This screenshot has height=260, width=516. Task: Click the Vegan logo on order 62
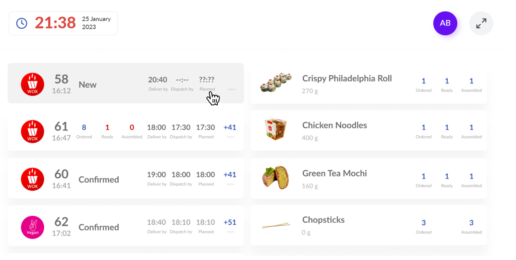[x=32, y=227]
